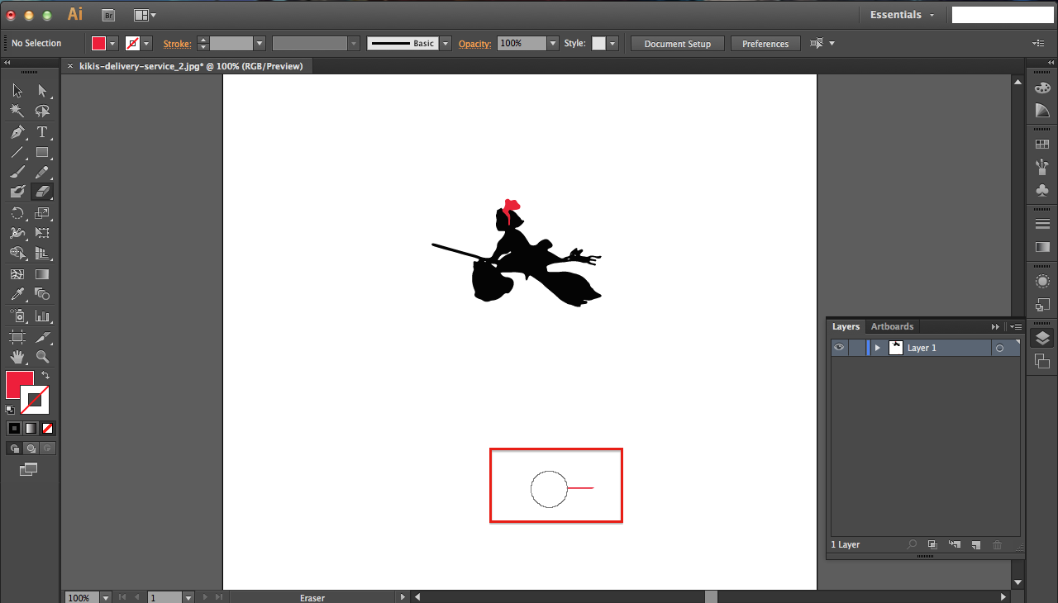
Task: Select the Free Transform tool
Action: click(x=42, y=233)
